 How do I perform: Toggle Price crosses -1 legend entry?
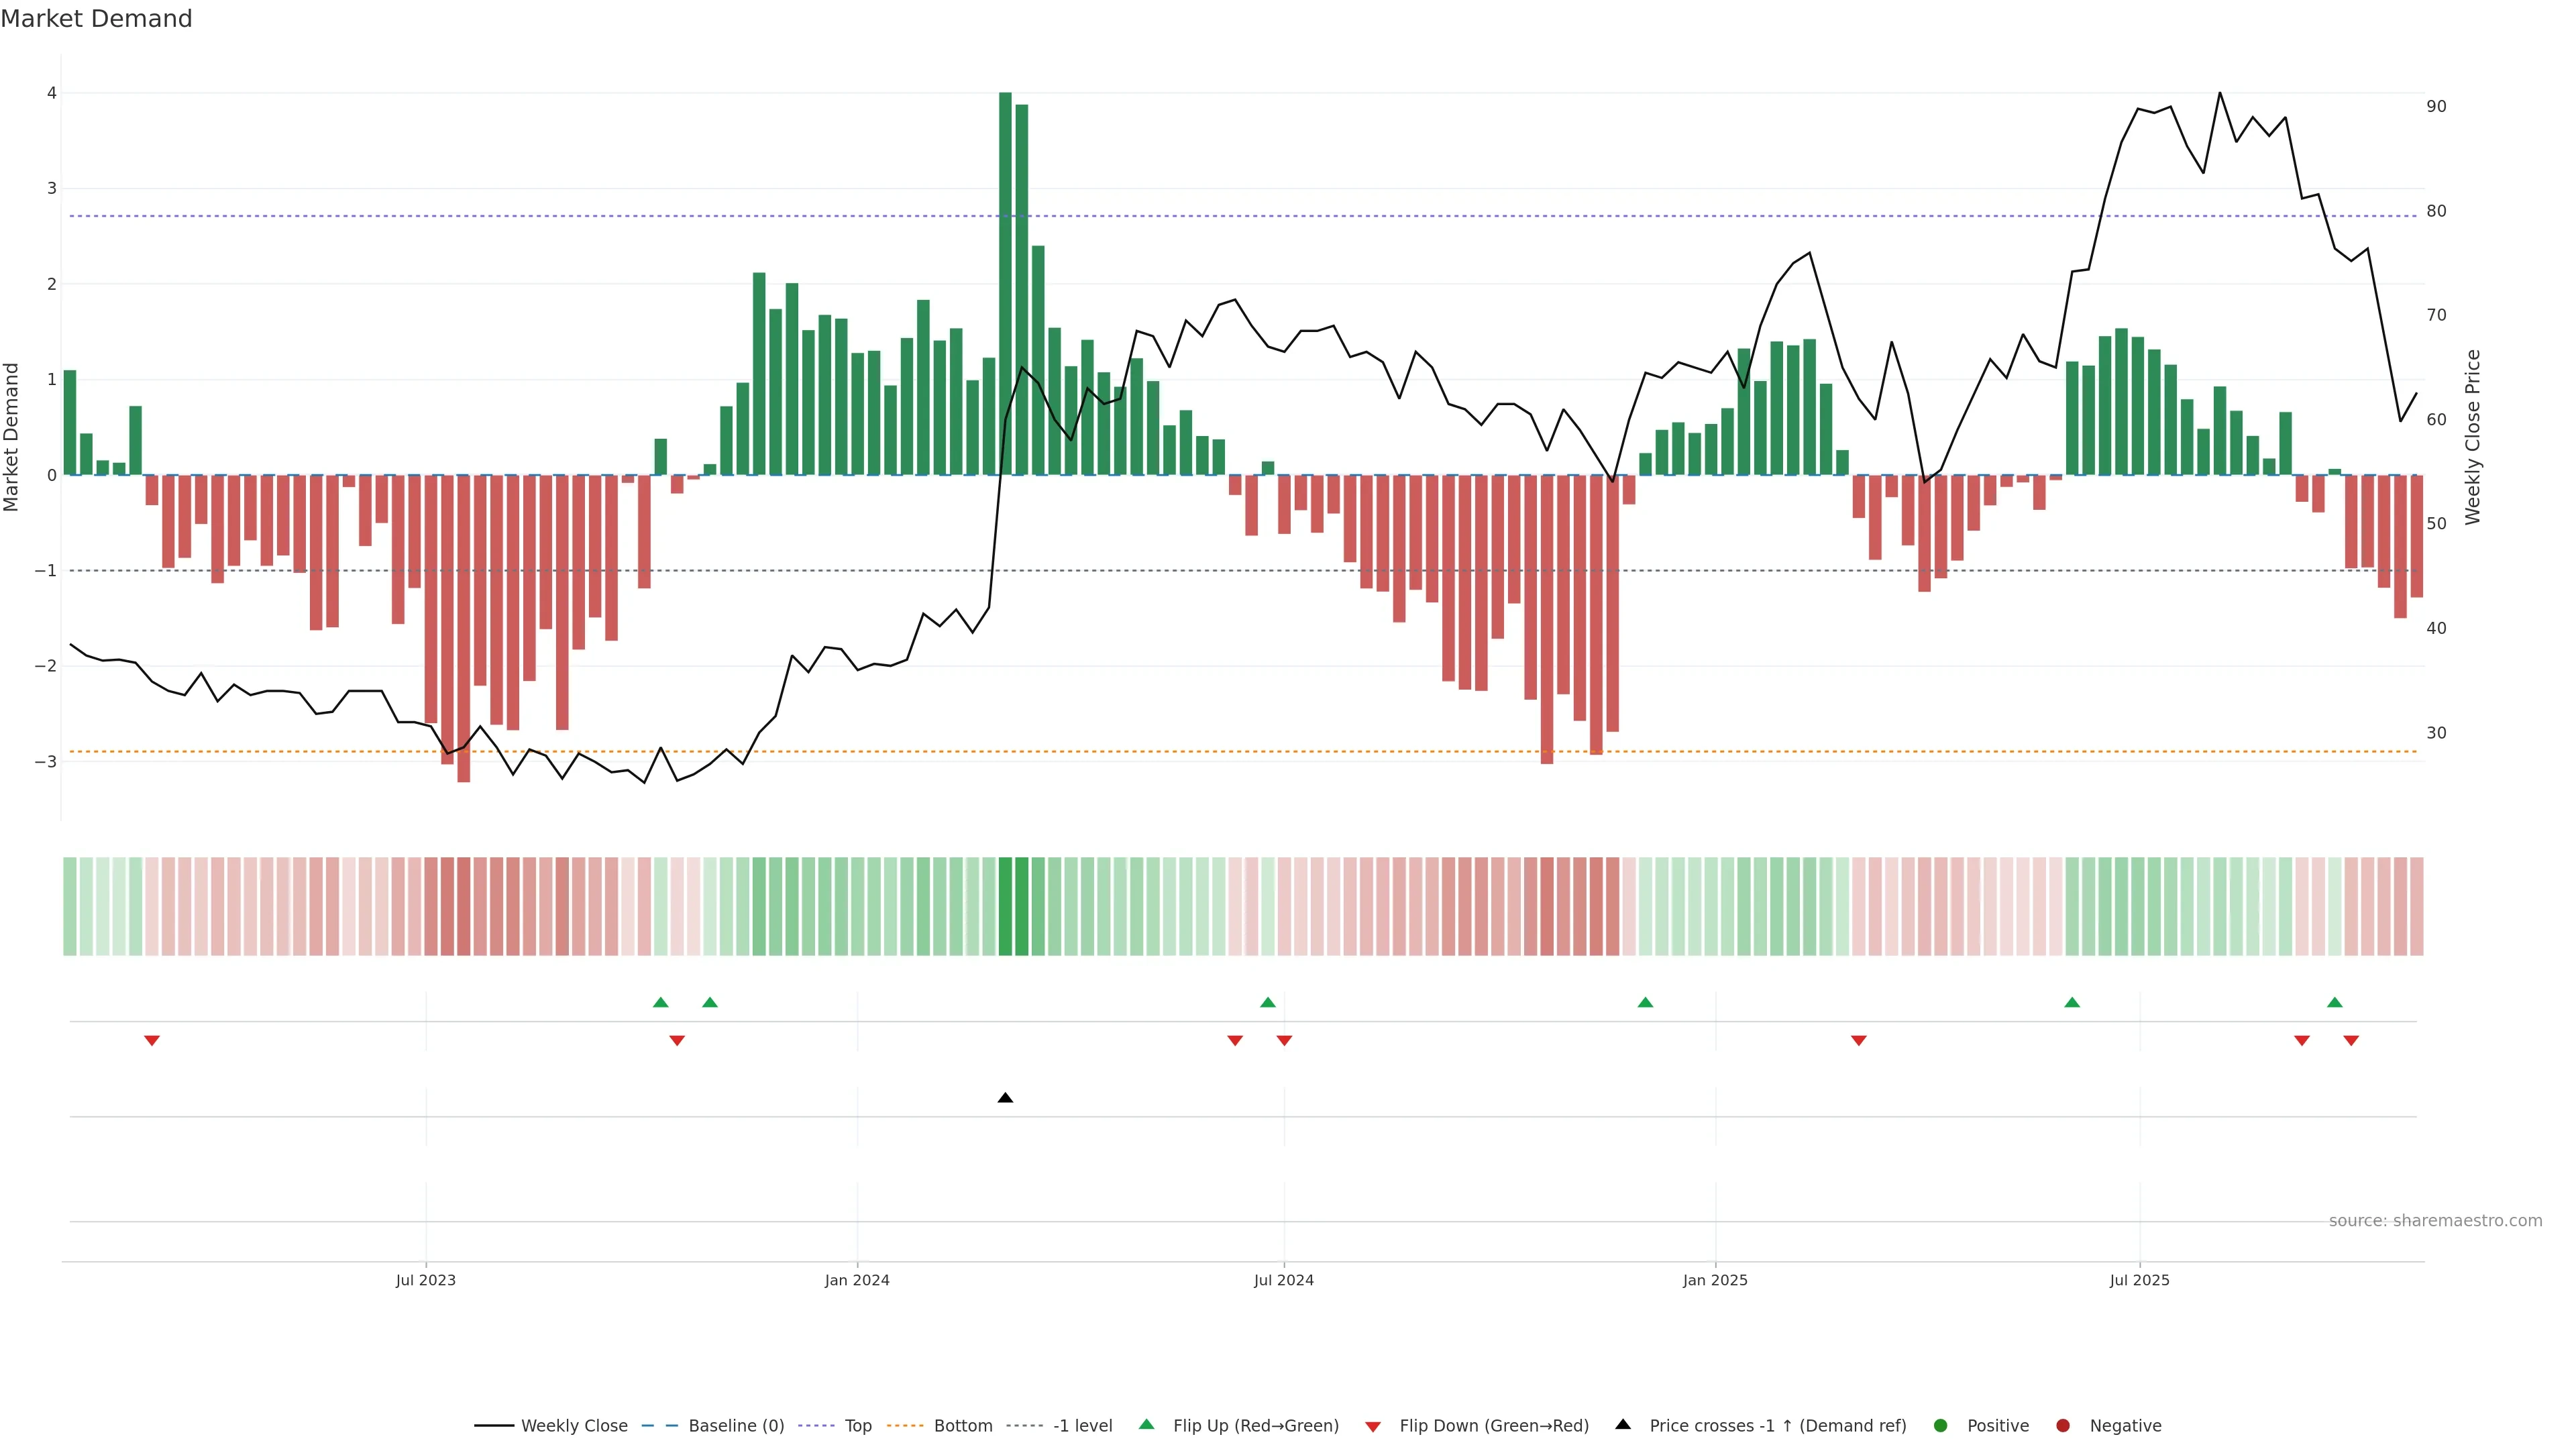coord(1777,1426)
